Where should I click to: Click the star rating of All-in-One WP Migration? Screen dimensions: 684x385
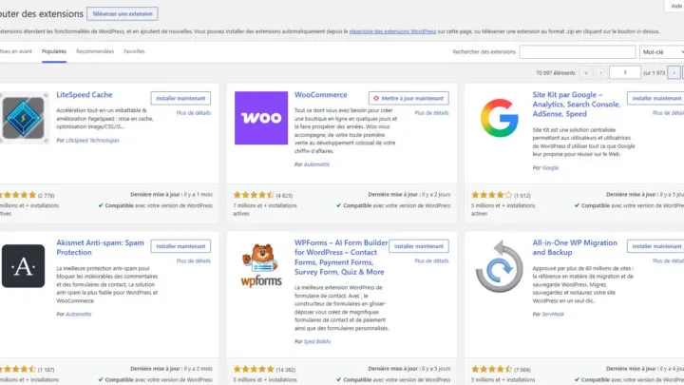coord(492,369)
